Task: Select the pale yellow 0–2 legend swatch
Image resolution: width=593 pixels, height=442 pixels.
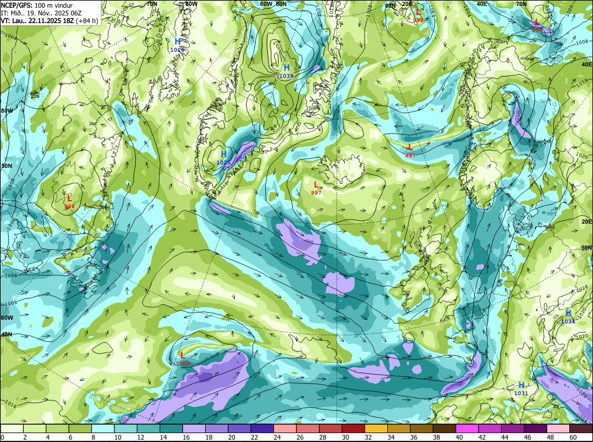Action: (x=12, y=428)
